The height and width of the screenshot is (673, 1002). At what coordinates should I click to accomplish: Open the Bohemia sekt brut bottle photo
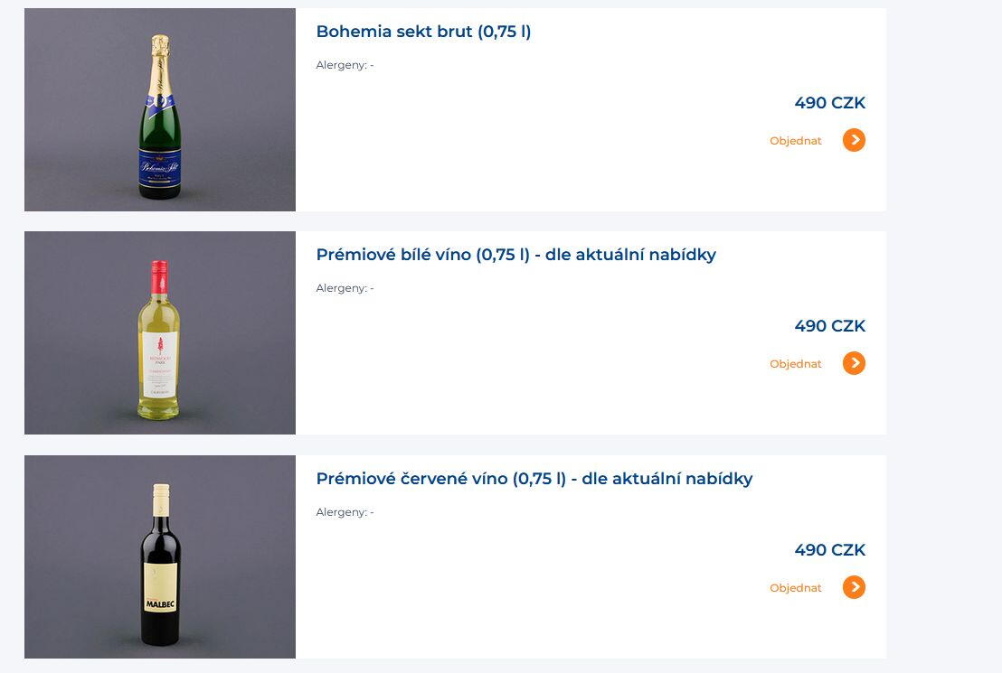tap(160, 110)
